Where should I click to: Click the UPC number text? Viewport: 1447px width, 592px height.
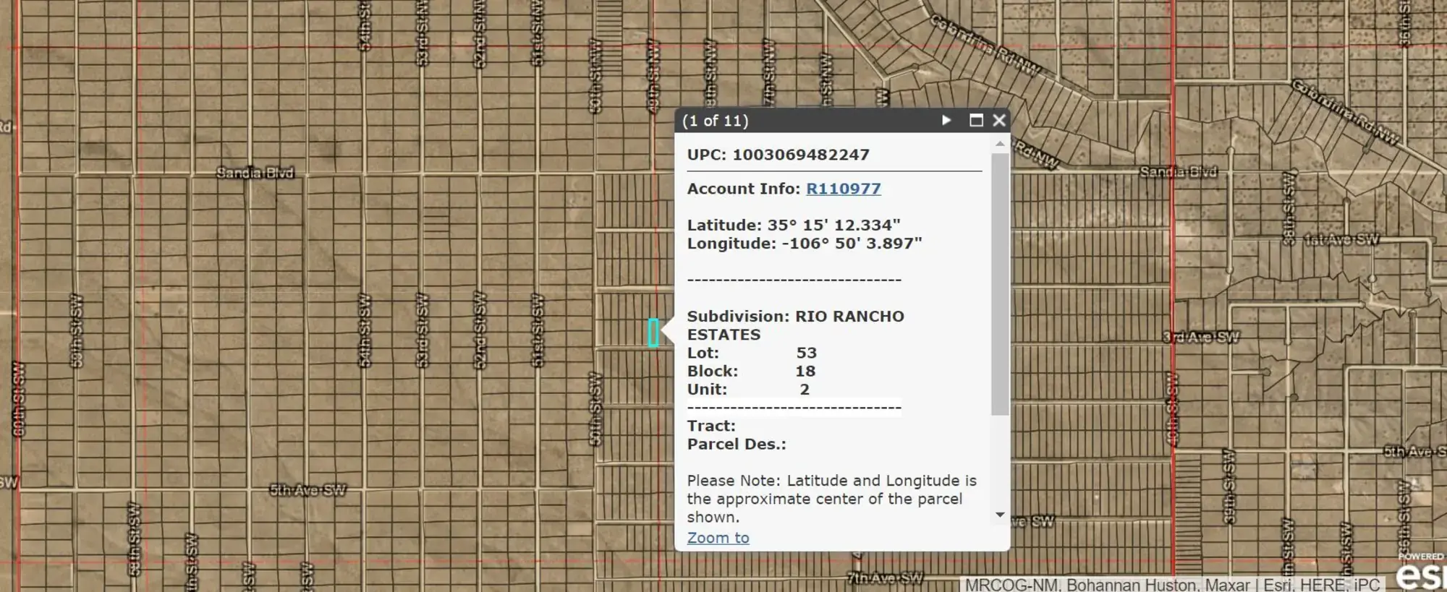[x=800, y=155]
